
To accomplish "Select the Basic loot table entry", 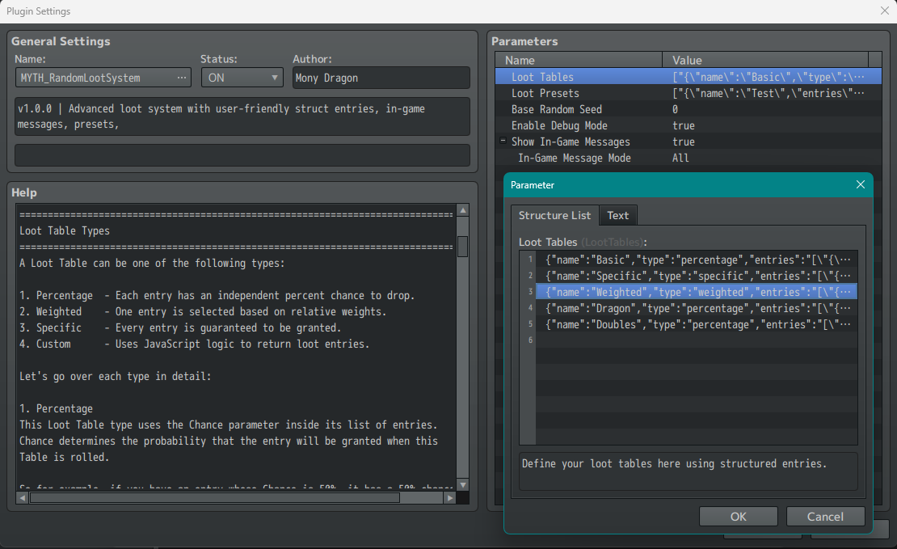I will click(697, 260).
